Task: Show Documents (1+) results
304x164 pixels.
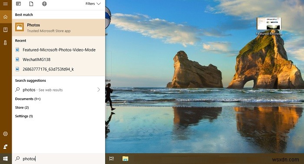Action: [28, 99]
